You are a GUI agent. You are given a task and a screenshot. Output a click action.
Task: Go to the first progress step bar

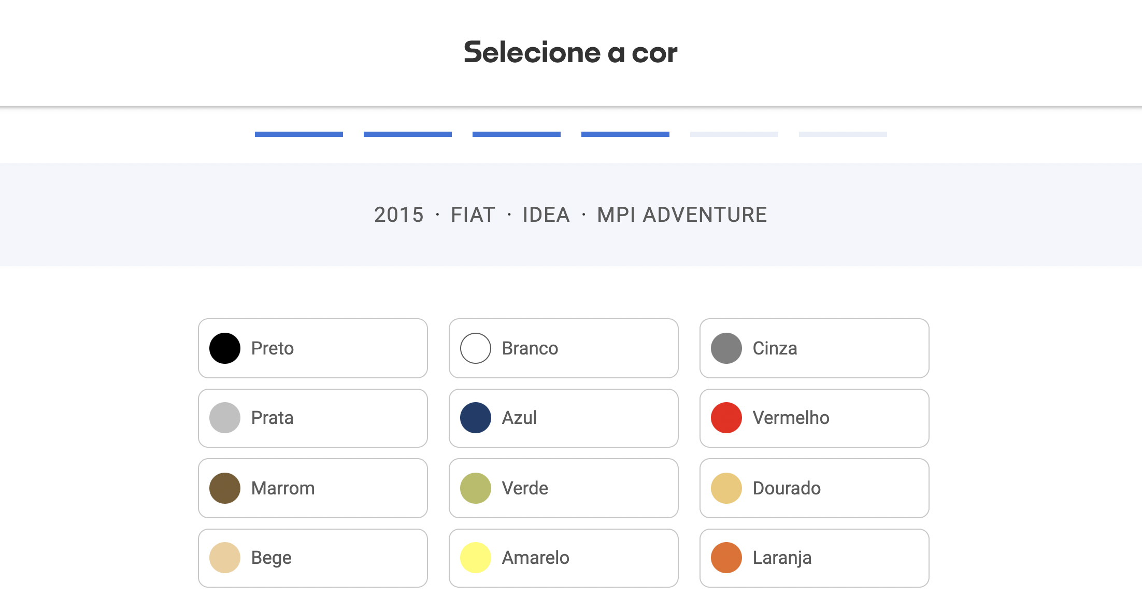(299, 134)
